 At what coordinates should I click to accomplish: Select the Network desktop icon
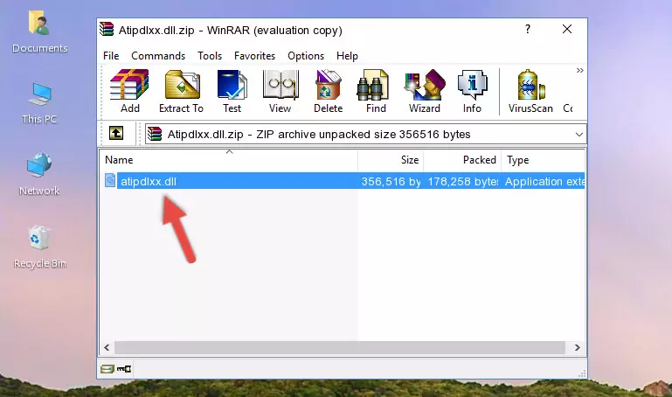(x=39, y=174)
